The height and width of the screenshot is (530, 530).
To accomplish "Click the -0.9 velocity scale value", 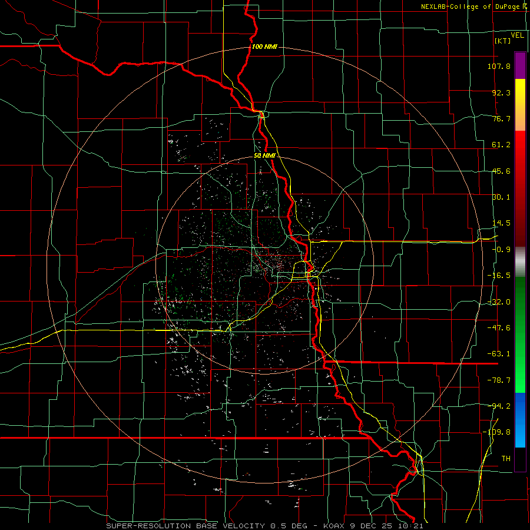I will click(x=501, y=250).
